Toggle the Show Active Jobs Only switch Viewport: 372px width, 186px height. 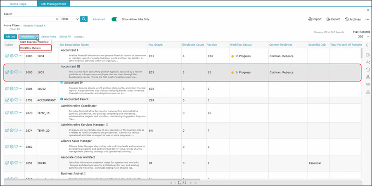116,19
